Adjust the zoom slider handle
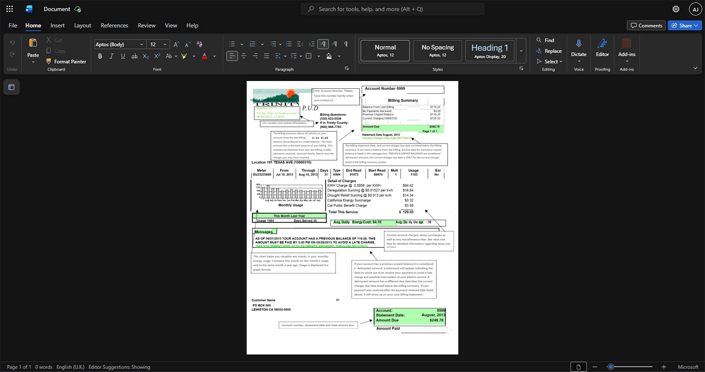This screenshot has width=705, height=372. pyautogui.click(x=611, y=367)
